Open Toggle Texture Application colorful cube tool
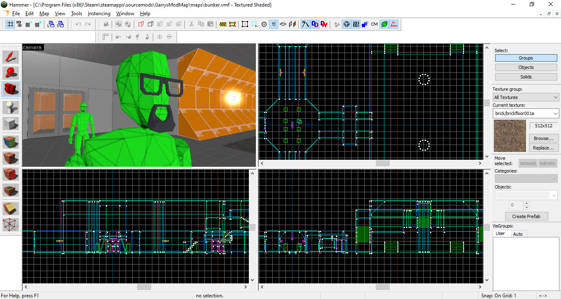The width and height of the screenshot is (561, 299). [11, 142]
